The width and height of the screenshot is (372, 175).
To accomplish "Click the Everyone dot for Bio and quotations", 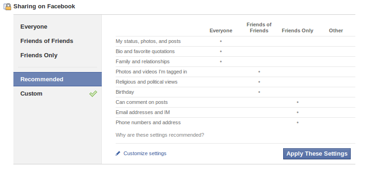I will pos(221,51).
